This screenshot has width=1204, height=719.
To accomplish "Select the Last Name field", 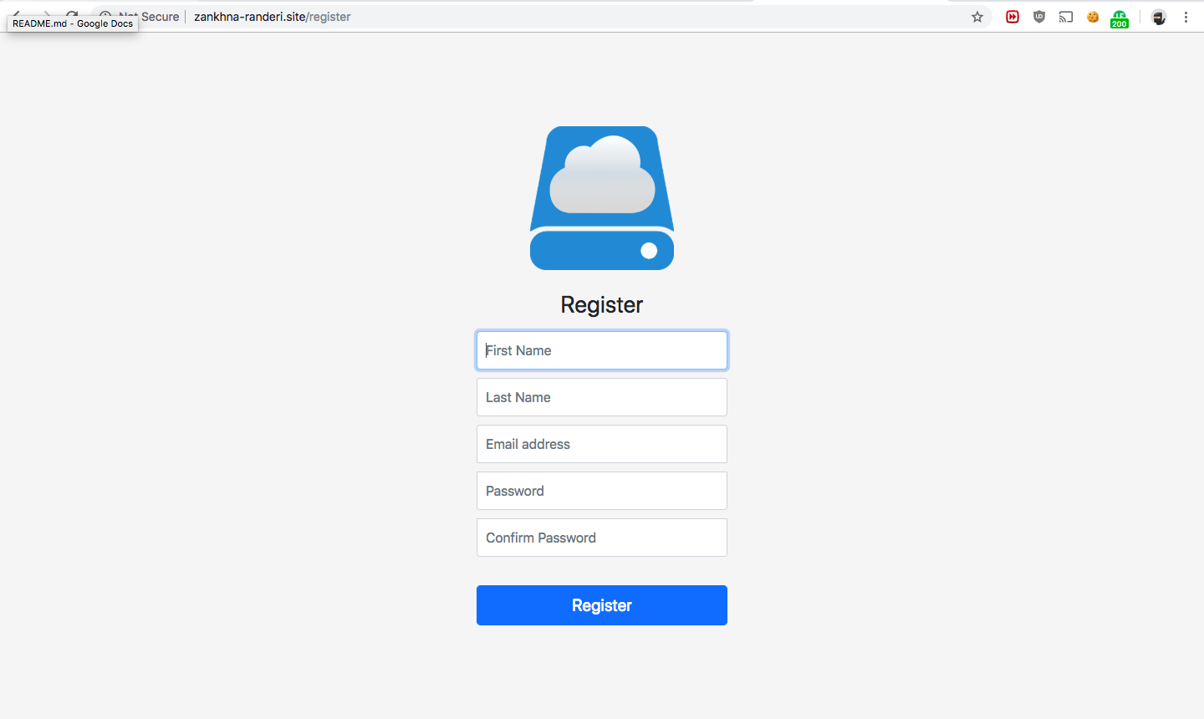I will [x=601, y=397].
